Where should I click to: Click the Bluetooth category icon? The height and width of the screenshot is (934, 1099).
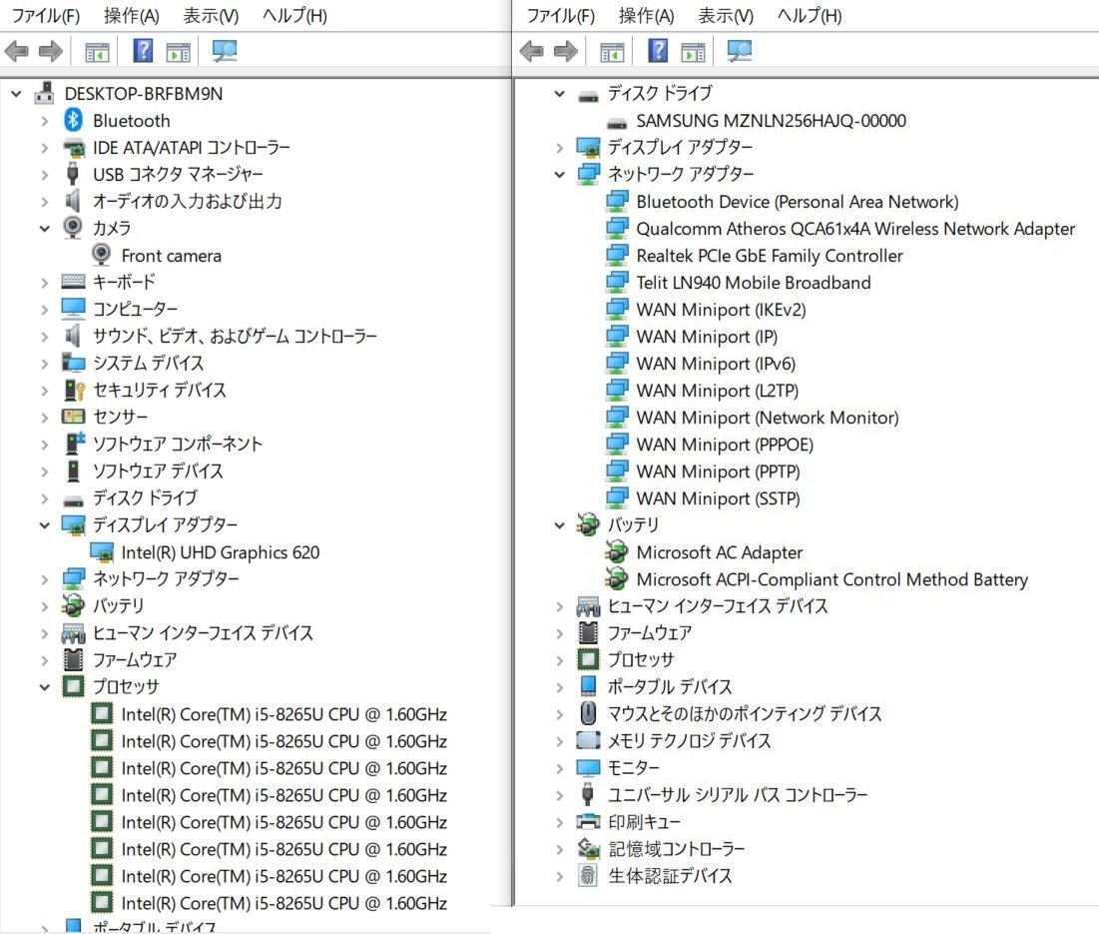(x=73, y=120)
